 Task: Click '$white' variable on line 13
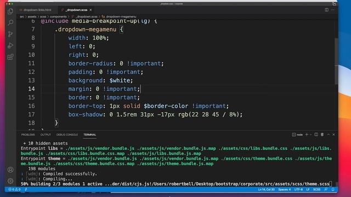(120, 80)
